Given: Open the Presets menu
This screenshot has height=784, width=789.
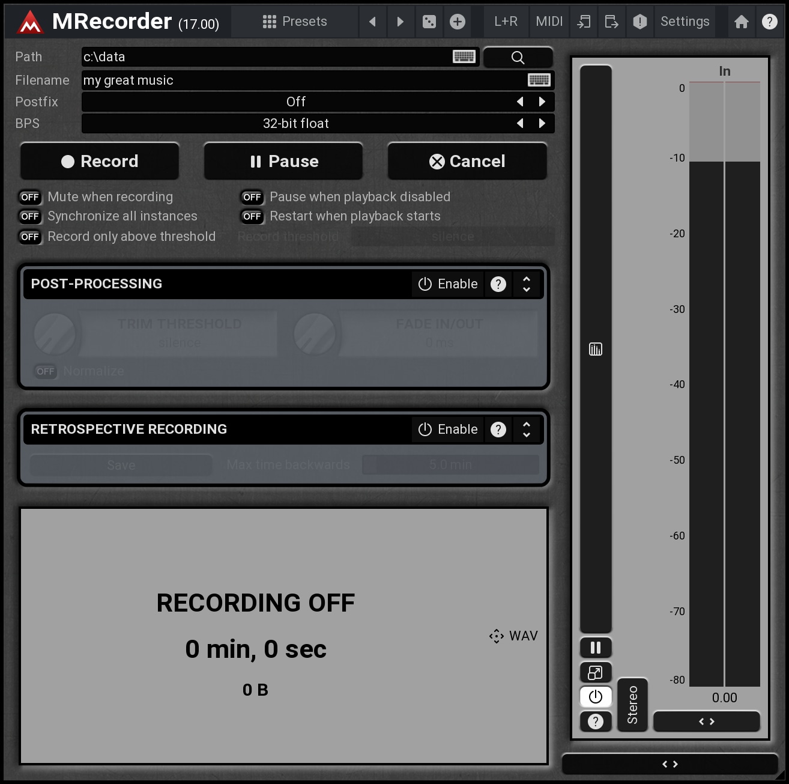Looking at the screenshot, I should coord(295,22).
